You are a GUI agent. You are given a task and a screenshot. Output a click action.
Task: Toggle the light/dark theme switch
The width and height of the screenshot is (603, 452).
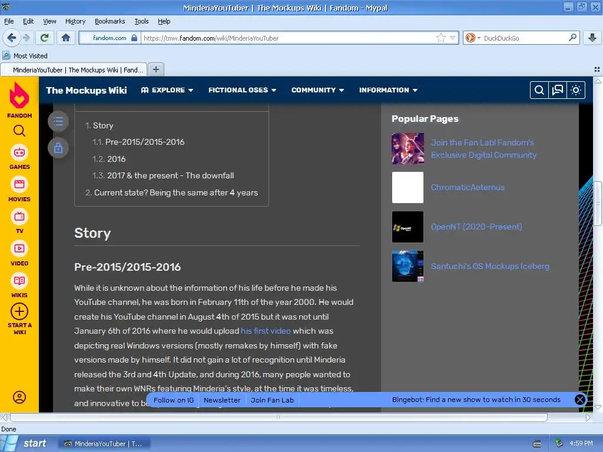[x=576, y=90]
